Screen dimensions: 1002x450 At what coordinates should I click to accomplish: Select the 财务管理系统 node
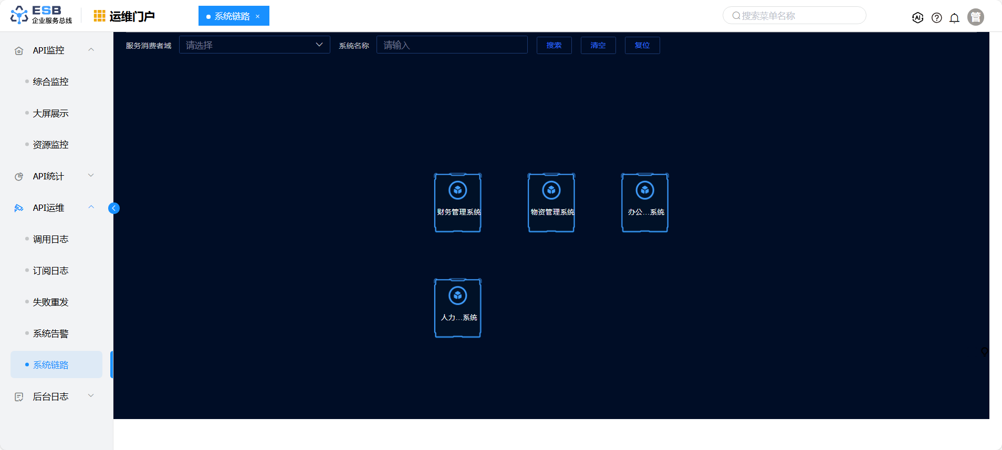click(x=458, y=202)
